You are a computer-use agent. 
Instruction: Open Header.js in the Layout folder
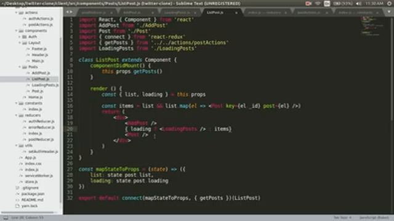tap(40, 55)
